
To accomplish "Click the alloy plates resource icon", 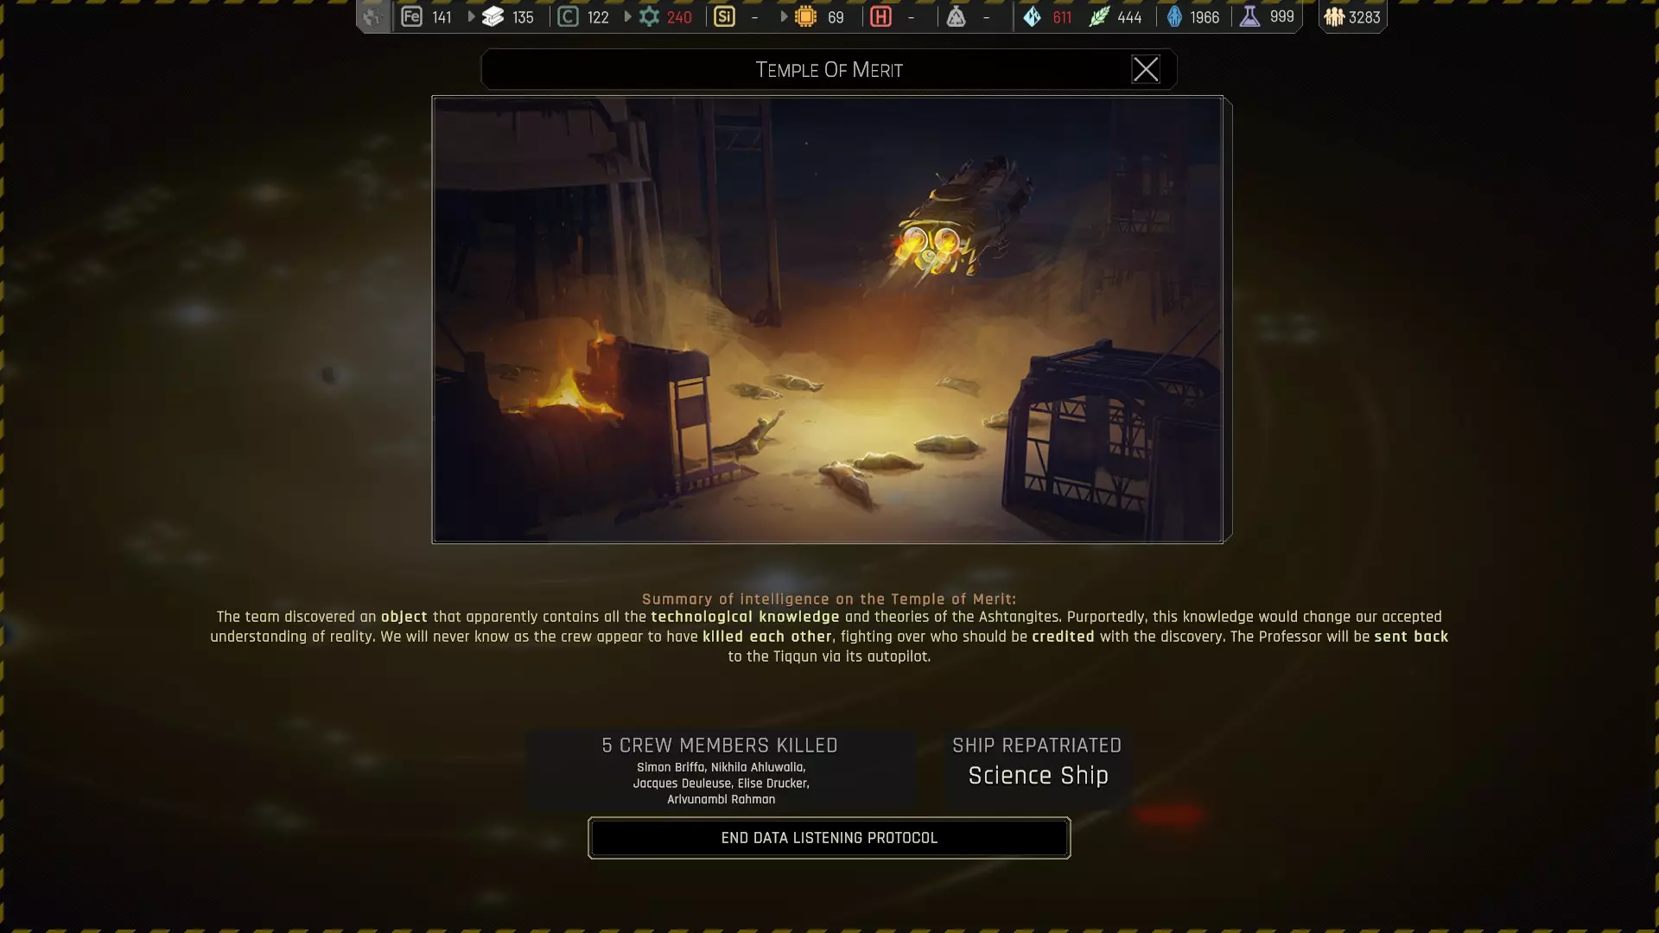I will pos(493,16).
